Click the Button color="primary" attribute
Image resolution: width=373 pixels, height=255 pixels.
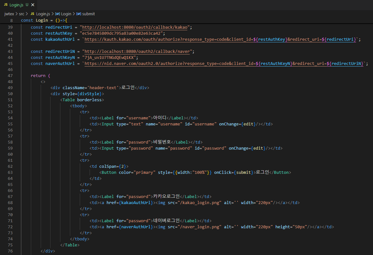137,172
